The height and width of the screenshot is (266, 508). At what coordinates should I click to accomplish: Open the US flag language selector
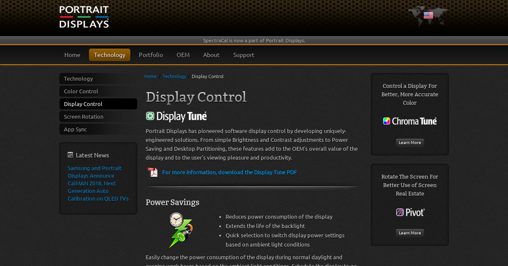428,15
